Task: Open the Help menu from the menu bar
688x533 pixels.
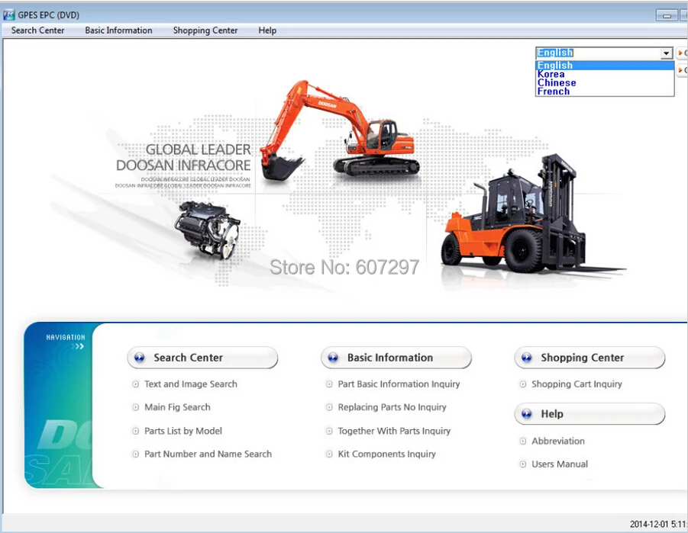Action: coord(266,30)
